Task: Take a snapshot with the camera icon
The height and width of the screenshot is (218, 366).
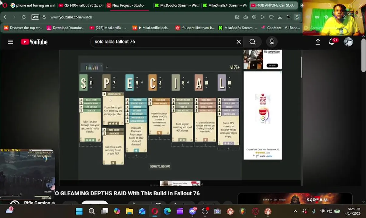Action: point(245,17)
